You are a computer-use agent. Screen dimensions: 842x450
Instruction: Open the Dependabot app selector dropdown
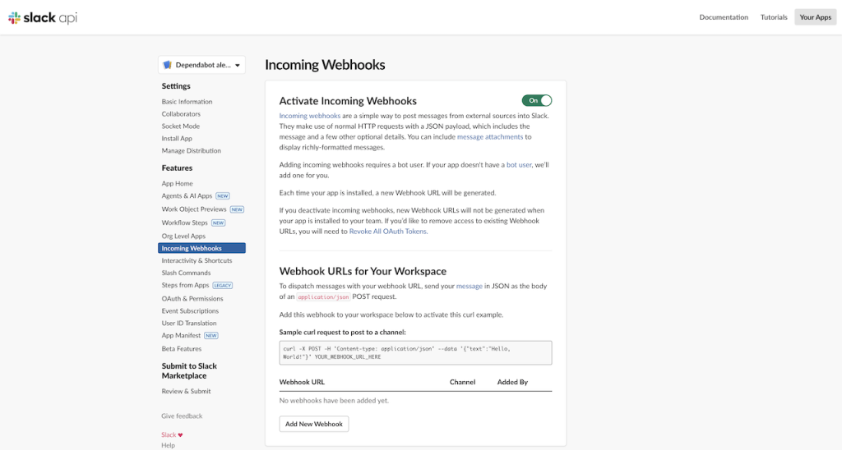201,65
